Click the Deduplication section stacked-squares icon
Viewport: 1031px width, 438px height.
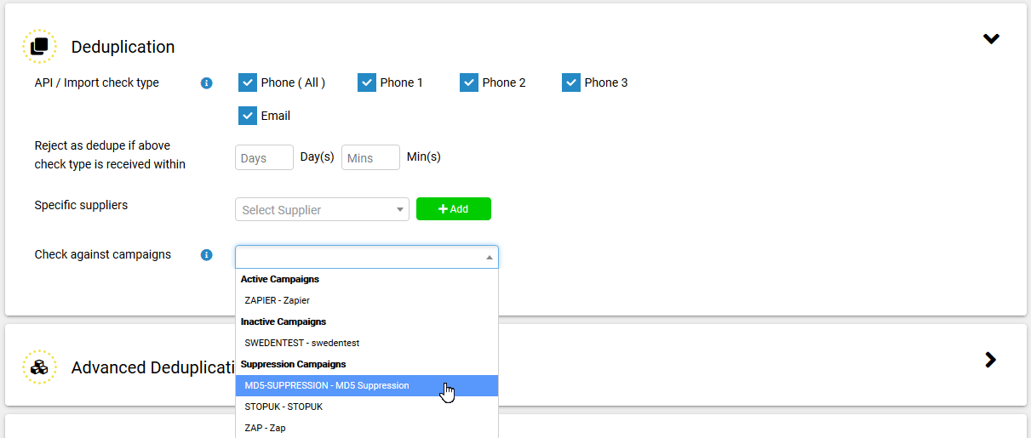pos(39,47)
